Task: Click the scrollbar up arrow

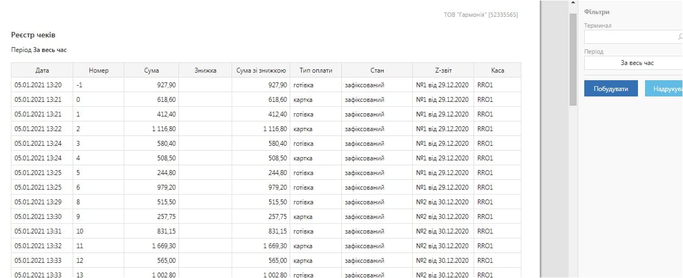Action: [573, 3]
